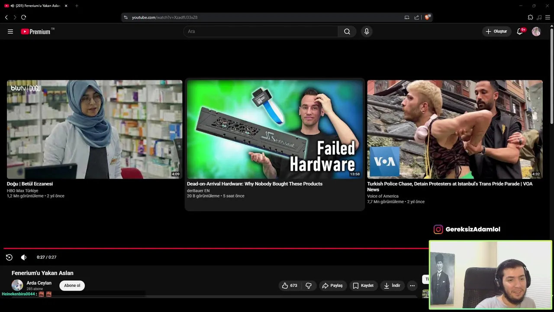
Task: Open the Voice of America channel
Action: pos(383,196)
